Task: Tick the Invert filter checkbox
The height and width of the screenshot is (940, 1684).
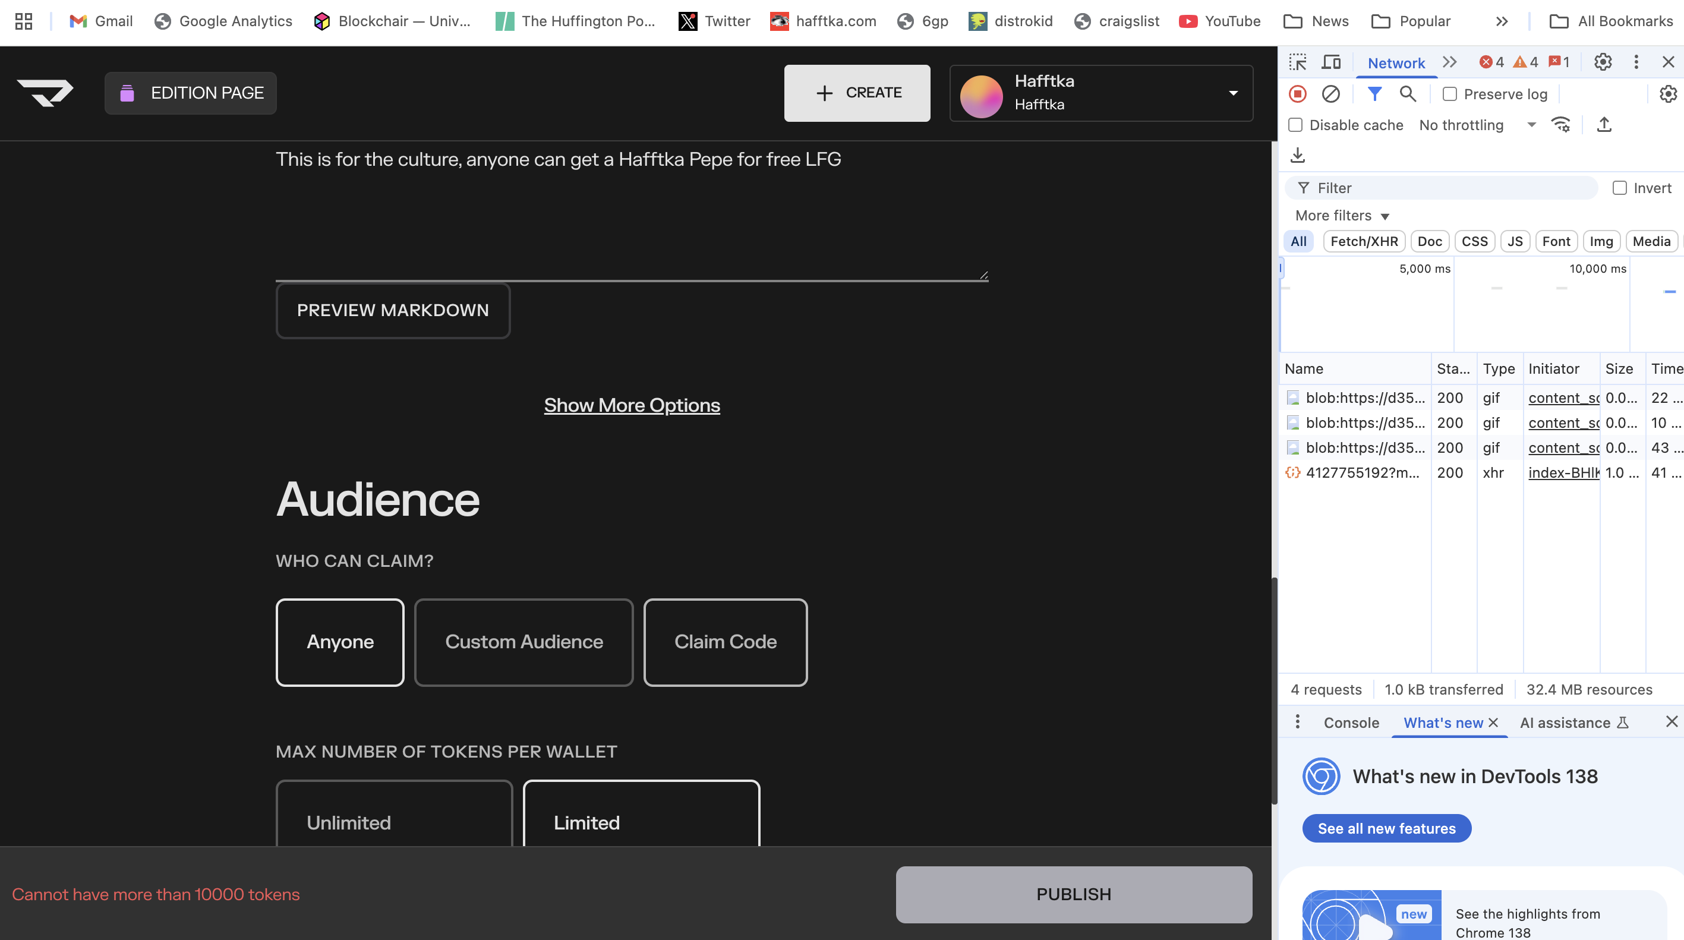Action: pos(1619,188)
